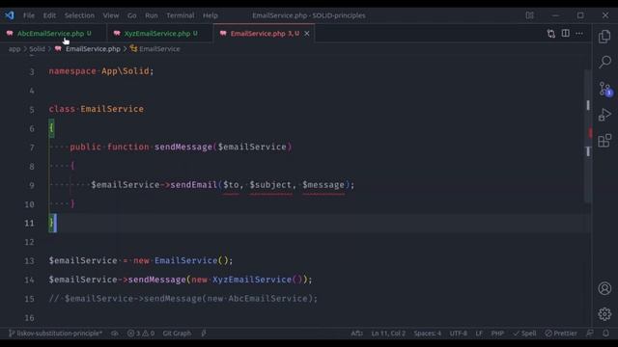Click the language translate icon in status bar
This screenshot has width=618, height=347.
pyautogui.click(x=356, y=334)
